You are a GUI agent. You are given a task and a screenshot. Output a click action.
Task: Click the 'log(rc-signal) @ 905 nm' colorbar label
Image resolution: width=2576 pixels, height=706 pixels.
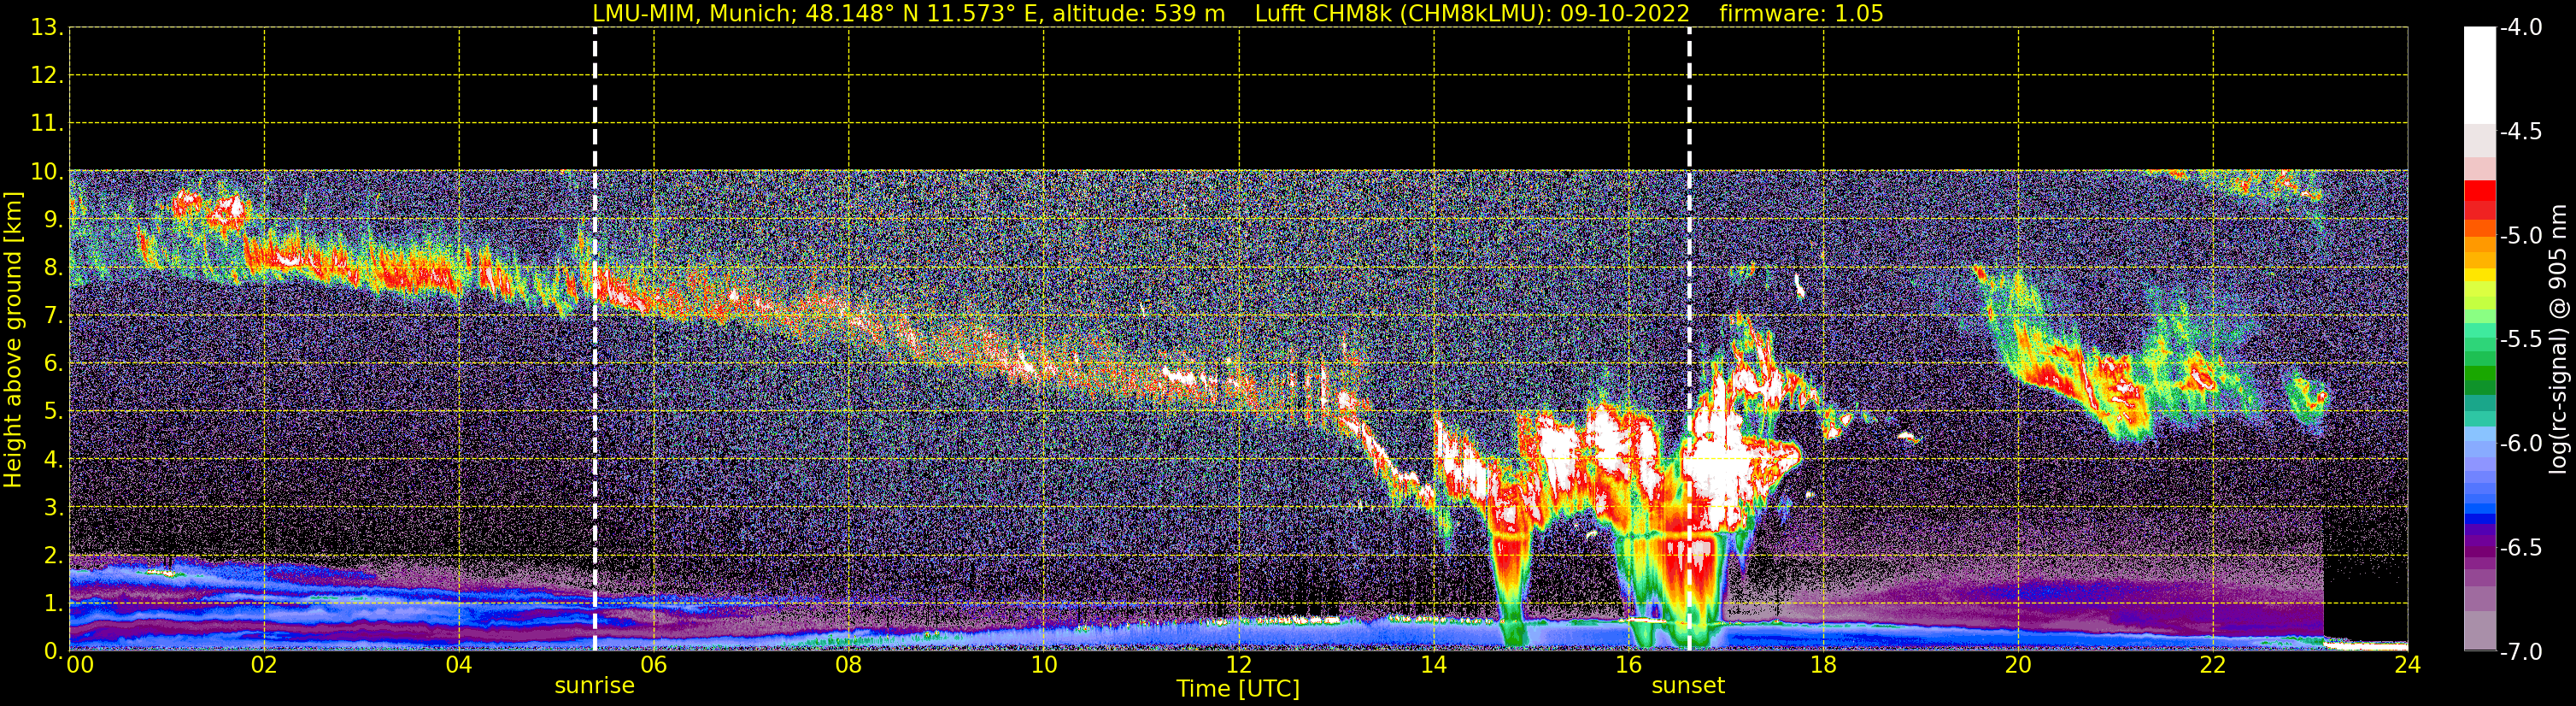coord(2560,339)
